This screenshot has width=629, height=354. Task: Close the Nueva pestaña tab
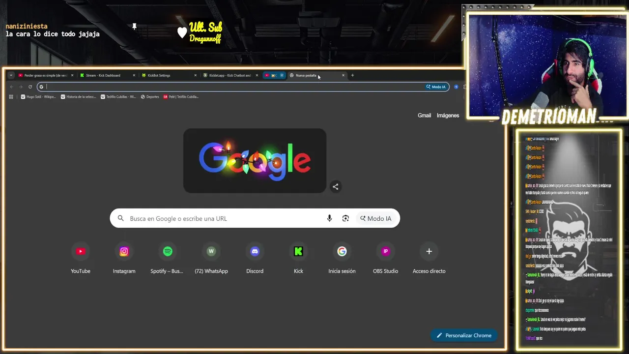(x=343, y=75)
